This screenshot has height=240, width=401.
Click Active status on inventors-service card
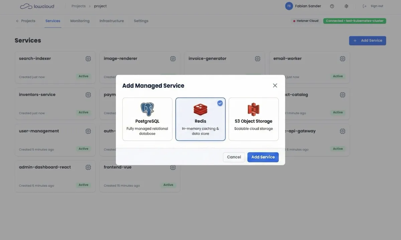tap(84, 112)
